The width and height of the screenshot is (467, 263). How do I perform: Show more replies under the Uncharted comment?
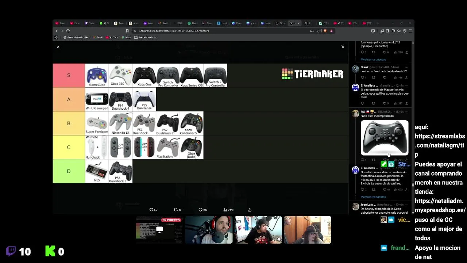[x=373, y=60]
